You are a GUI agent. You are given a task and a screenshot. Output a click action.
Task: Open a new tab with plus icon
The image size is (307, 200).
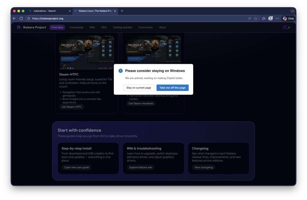(122, 11)
